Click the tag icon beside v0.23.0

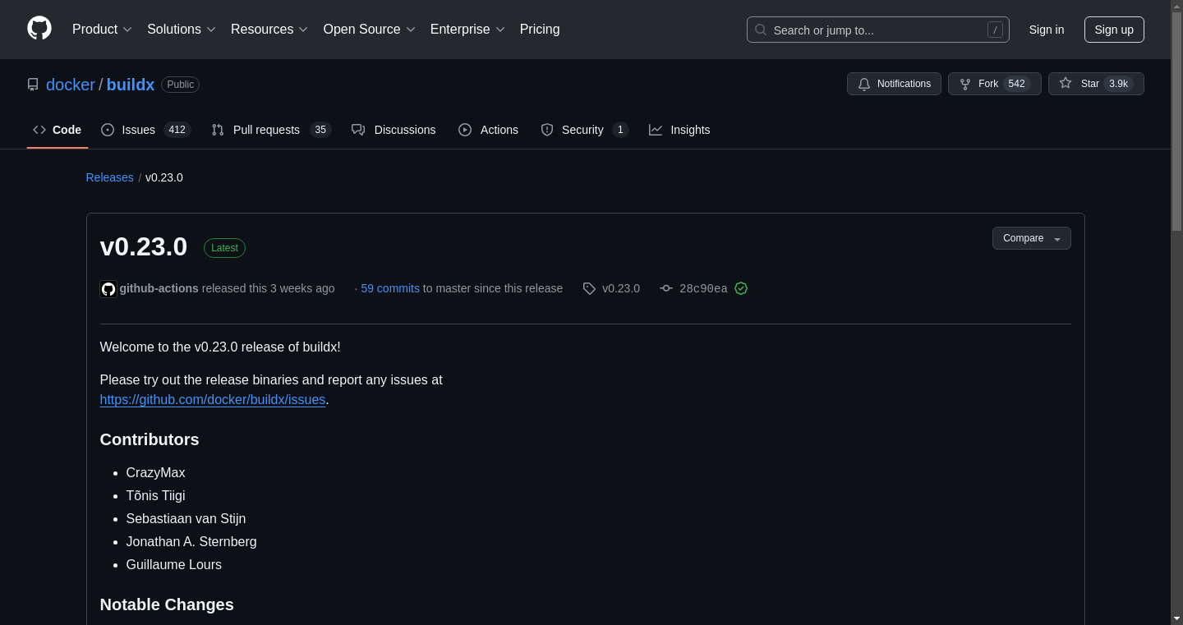tap(589, 288)
